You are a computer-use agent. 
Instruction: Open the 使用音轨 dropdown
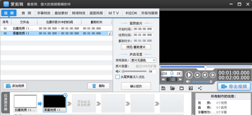143,60
